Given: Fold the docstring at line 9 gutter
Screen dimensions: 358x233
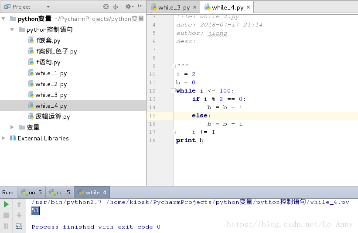Looking at the screenshot, I should pyautogui.click(x=173, y=66).
